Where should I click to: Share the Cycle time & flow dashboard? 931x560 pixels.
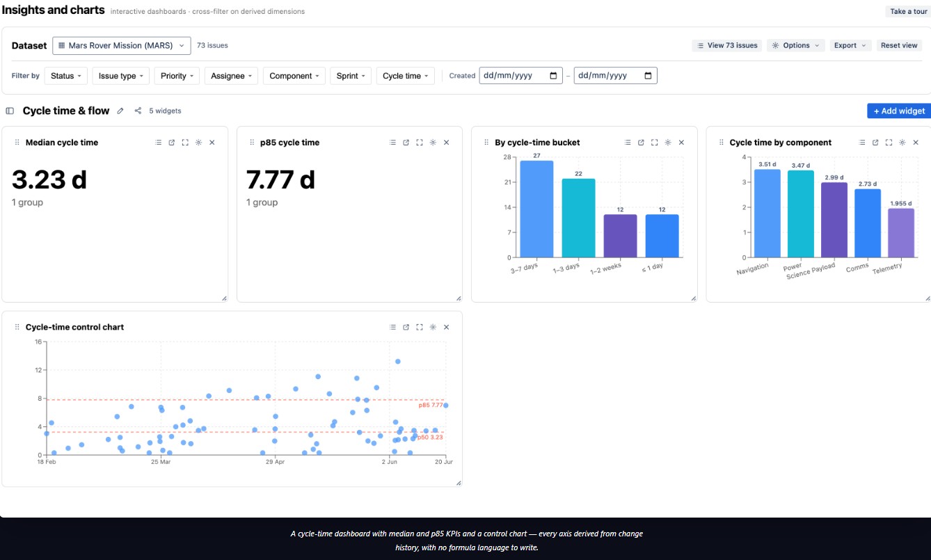[x=138, y=111]
